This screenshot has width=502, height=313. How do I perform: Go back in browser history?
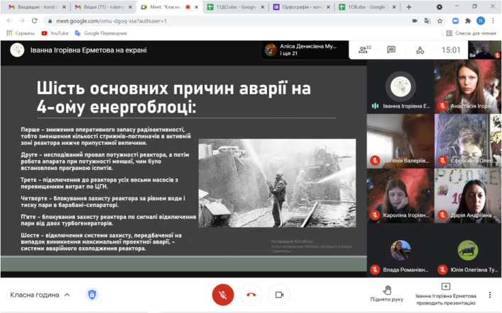pos(9,21)
